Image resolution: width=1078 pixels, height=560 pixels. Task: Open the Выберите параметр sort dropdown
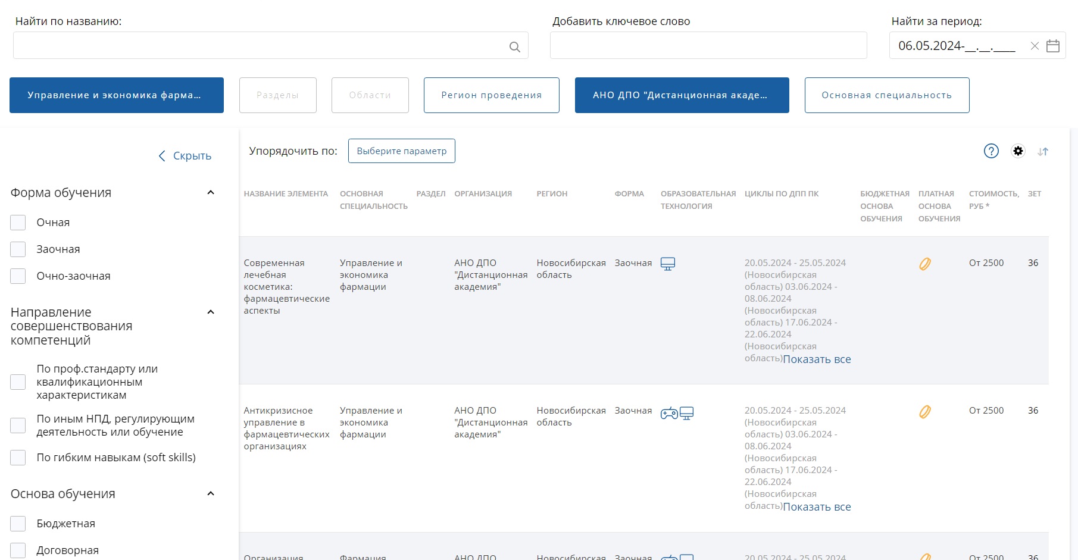coord(401,151)
